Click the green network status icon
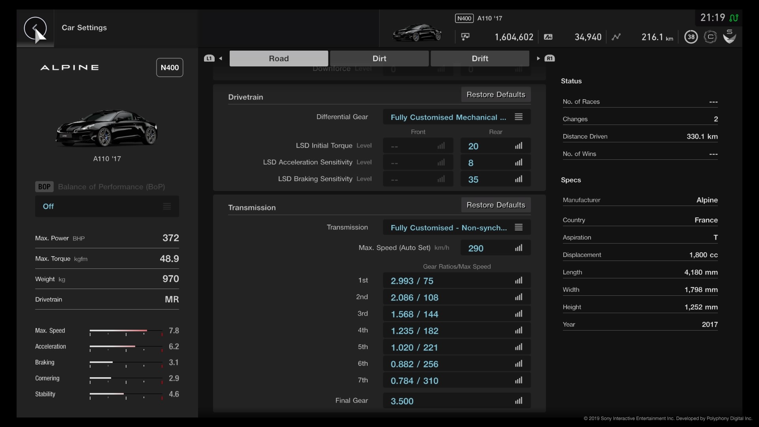Screen dimensions: 759x427 pyautogui.click(x=735, y=18)
